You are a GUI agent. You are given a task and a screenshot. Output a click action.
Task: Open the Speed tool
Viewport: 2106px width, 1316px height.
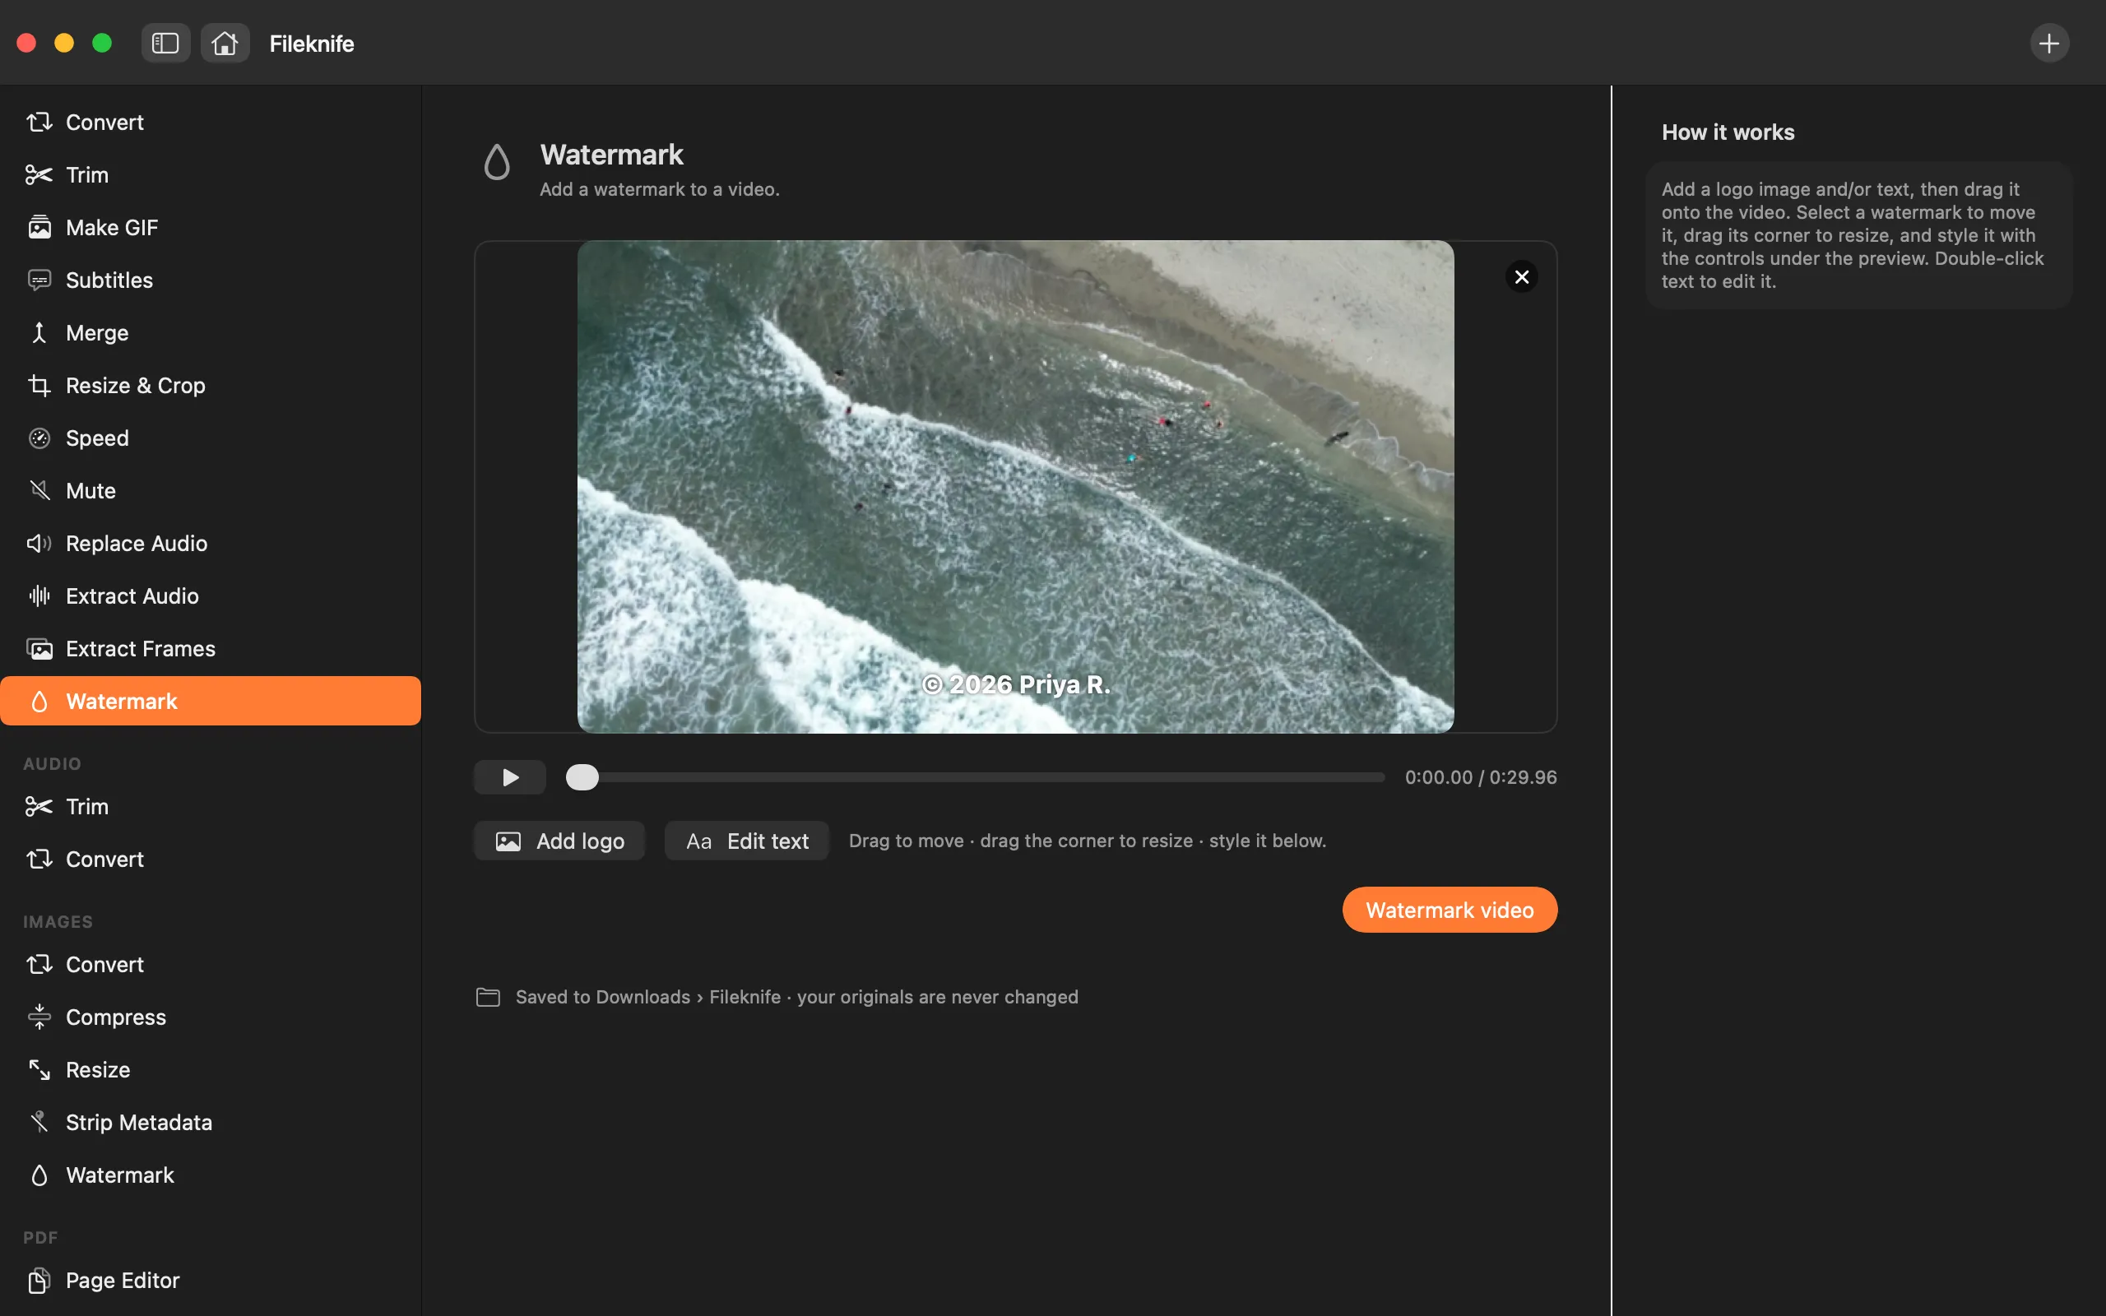click(211, 438)
